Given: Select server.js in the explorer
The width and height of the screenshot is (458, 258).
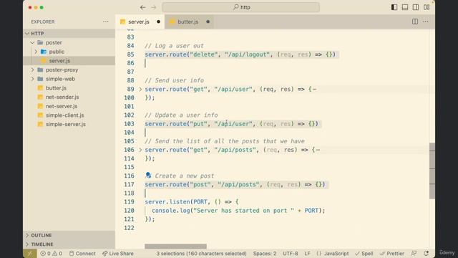Looking at the screenshot, I should coord(69,60).
